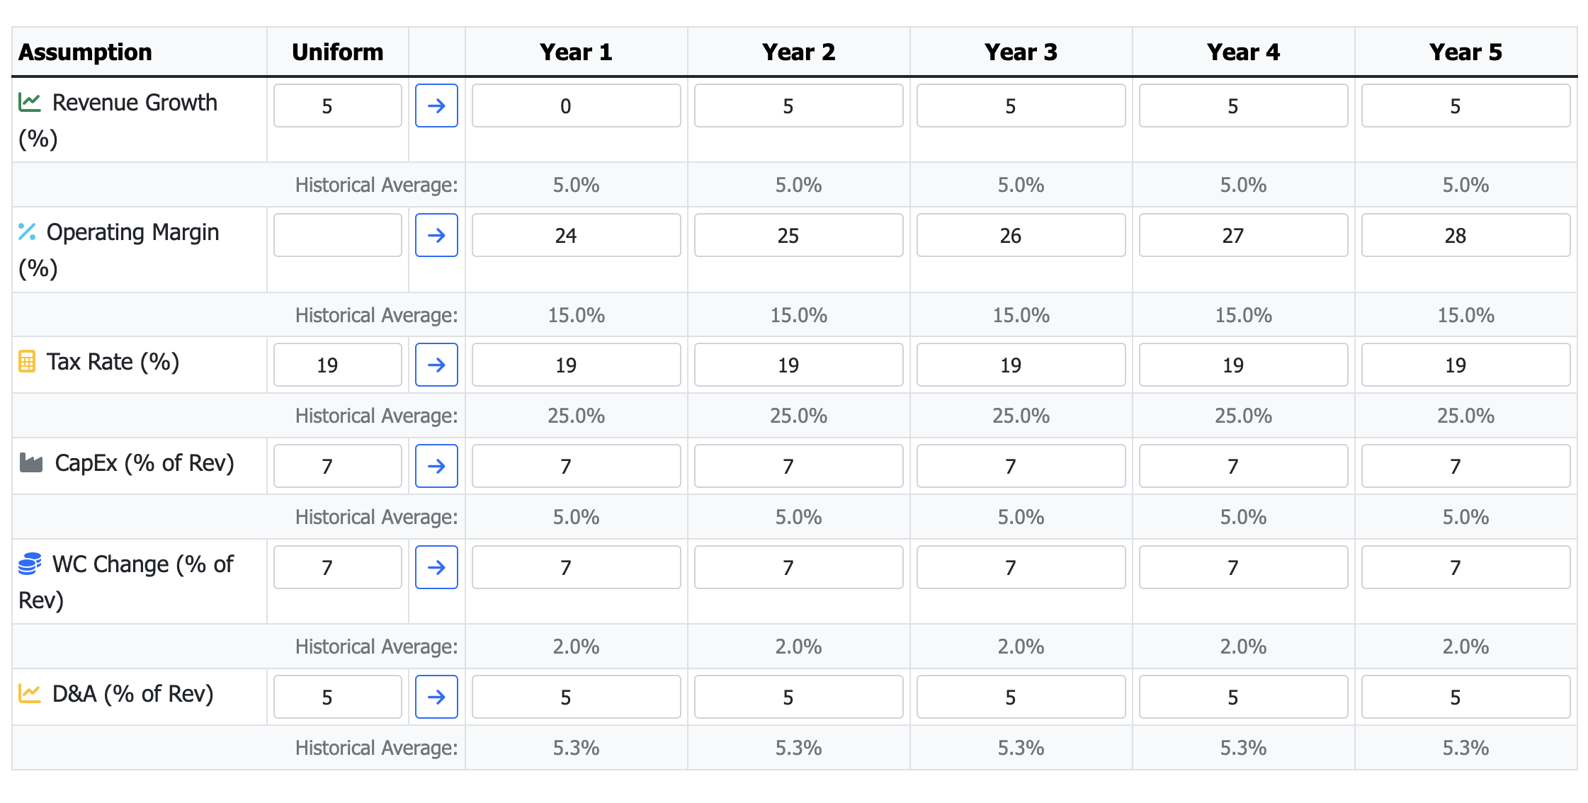Click the Revenue Growth chart icon
1588x803 pixels.
point(30,102)
